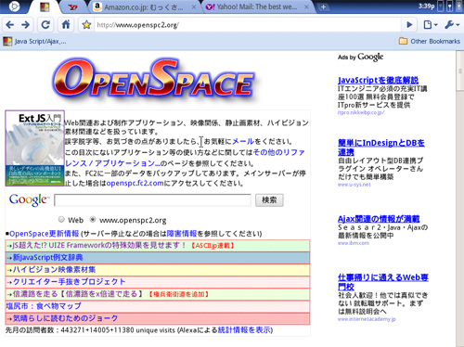The width and height of the screenshot is (464, 347).
Task: Open the www.internetacademy.jp ad URL
Action: coord(367,319)
